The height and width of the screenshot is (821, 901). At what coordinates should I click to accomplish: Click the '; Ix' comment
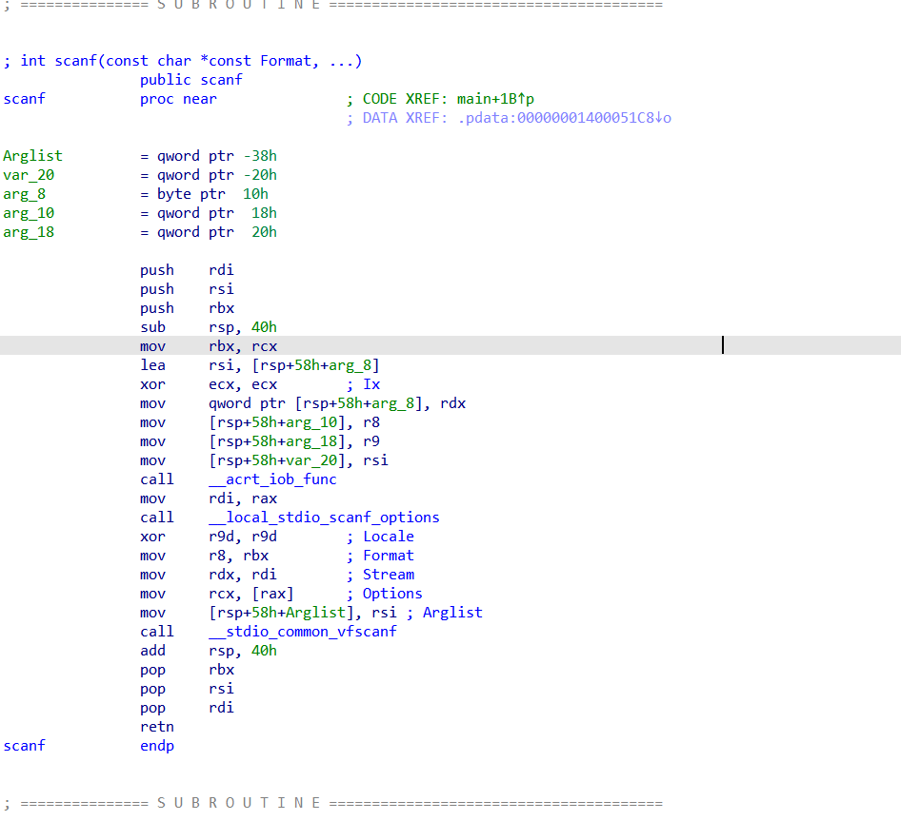click(363, 384)
